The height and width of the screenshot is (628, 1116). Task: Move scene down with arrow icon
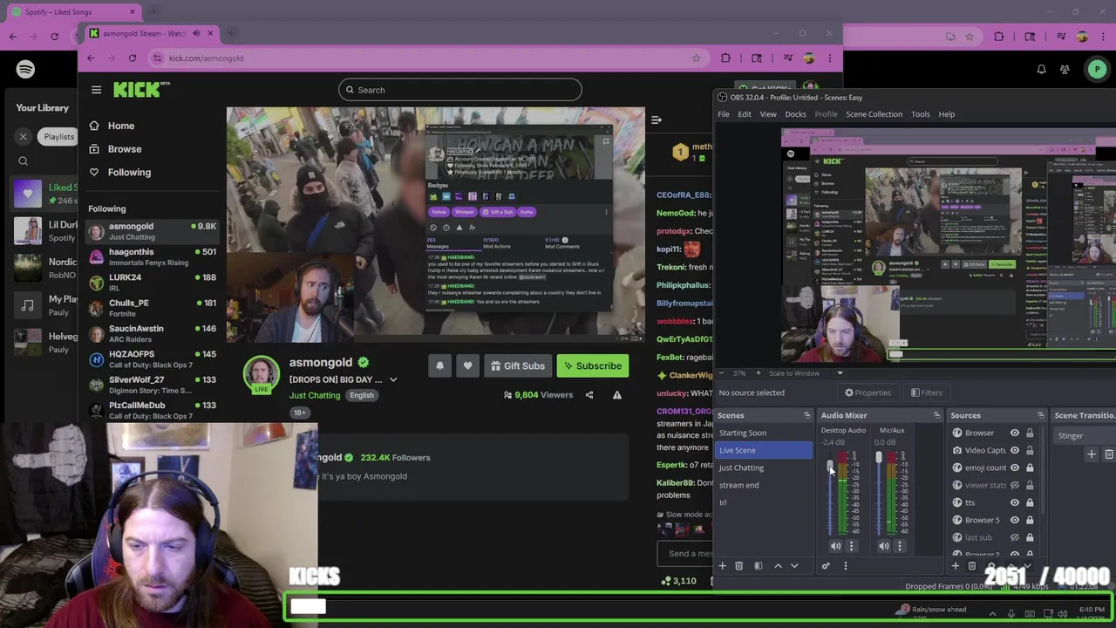coord(794,566)
